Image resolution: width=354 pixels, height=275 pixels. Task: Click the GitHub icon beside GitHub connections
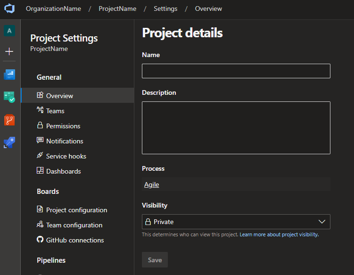tap(40, 240)
